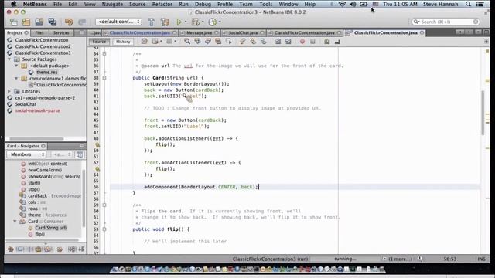Collapse the default package node

click(x=16, y=66)
